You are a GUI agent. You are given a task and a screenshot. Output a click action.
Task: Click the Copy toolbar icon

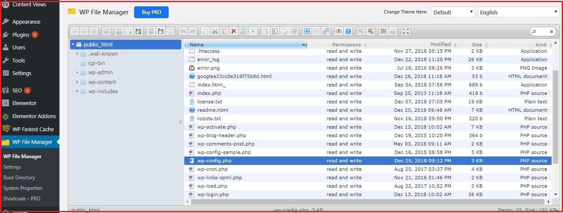pos(205,31)
